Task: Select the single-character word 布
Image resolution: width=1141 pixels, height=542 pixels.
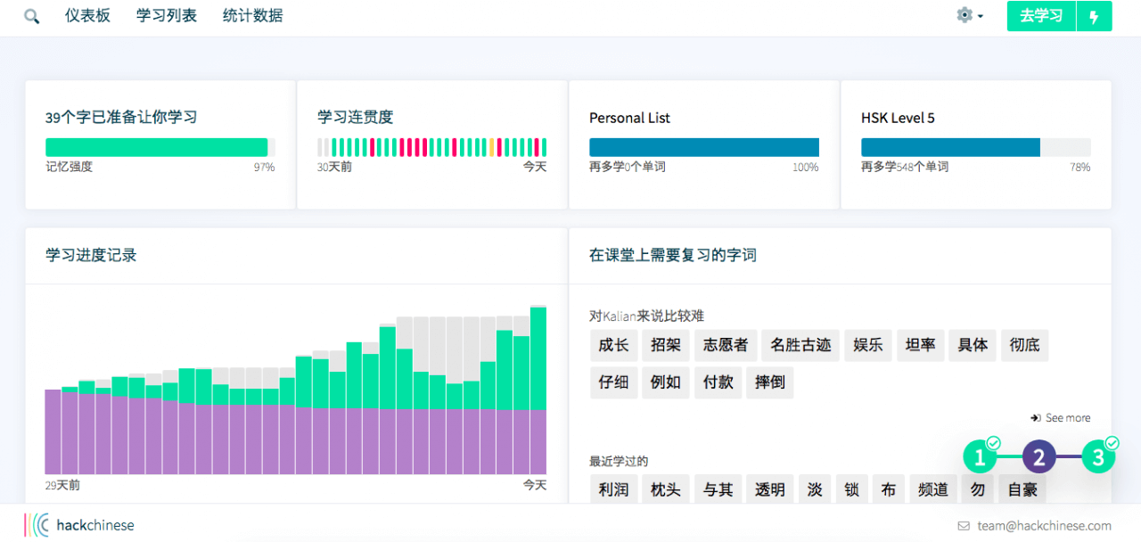Action: coord(888,489)
